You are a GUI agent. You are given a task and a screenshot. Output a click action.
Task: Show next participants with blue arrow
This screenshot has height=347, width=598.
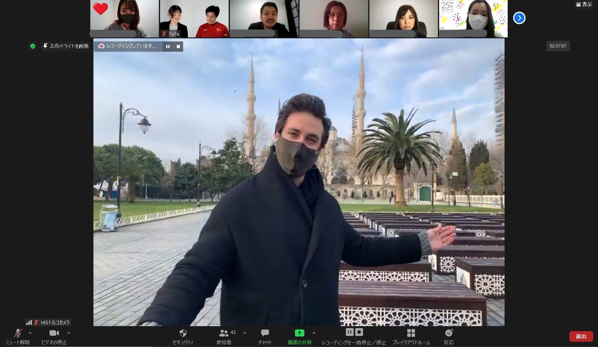pyautogui.click(x=519, y=18)
